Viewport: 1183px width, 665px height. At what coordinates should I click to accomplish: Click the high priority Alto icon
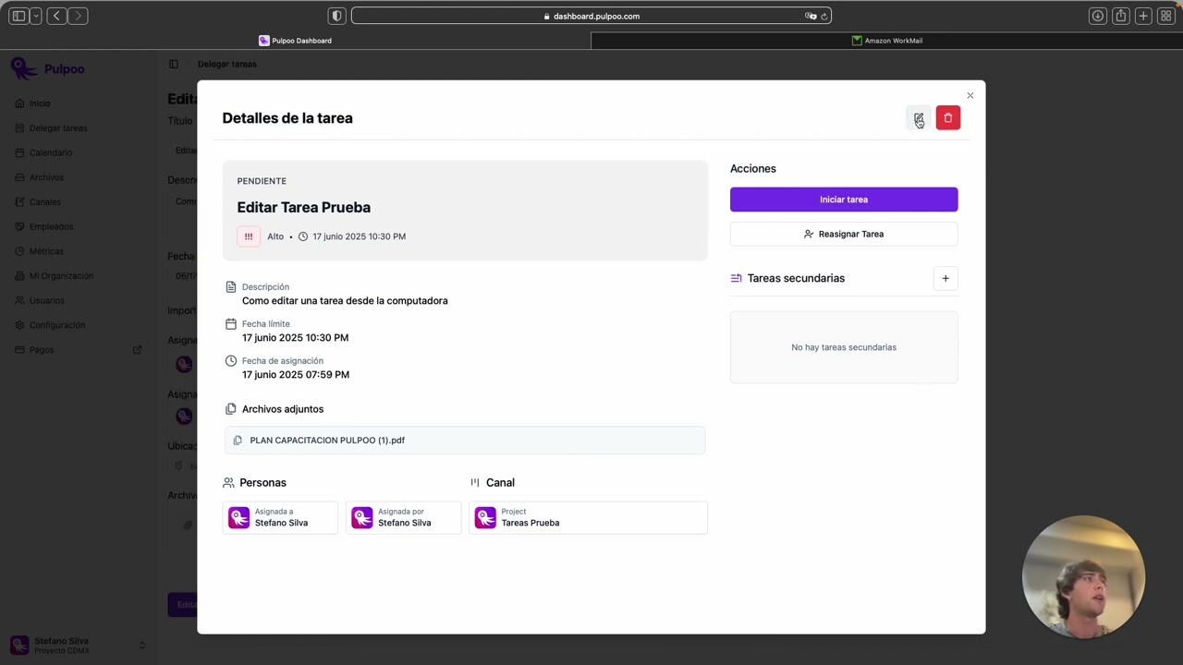248,236
